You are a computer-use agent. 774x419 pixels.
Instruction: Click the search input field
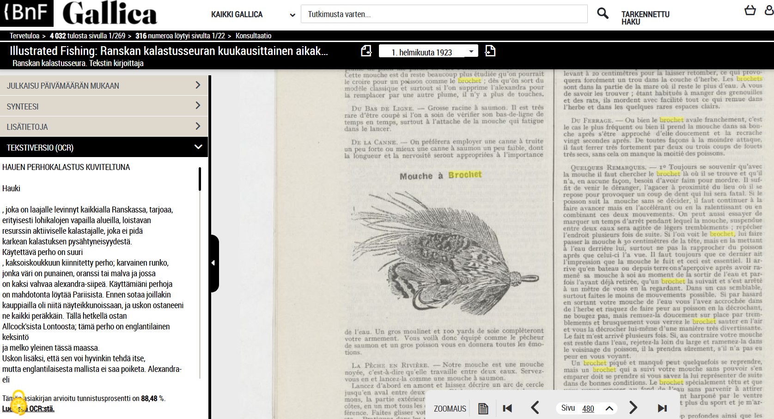pyautogui.click(x=444, y=14)
